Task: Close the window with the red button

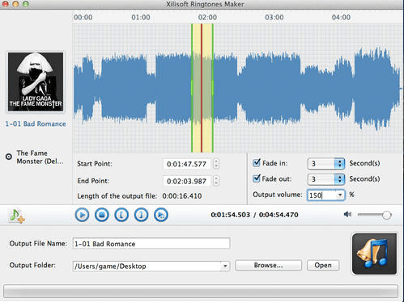Action: tap(5, 4)
